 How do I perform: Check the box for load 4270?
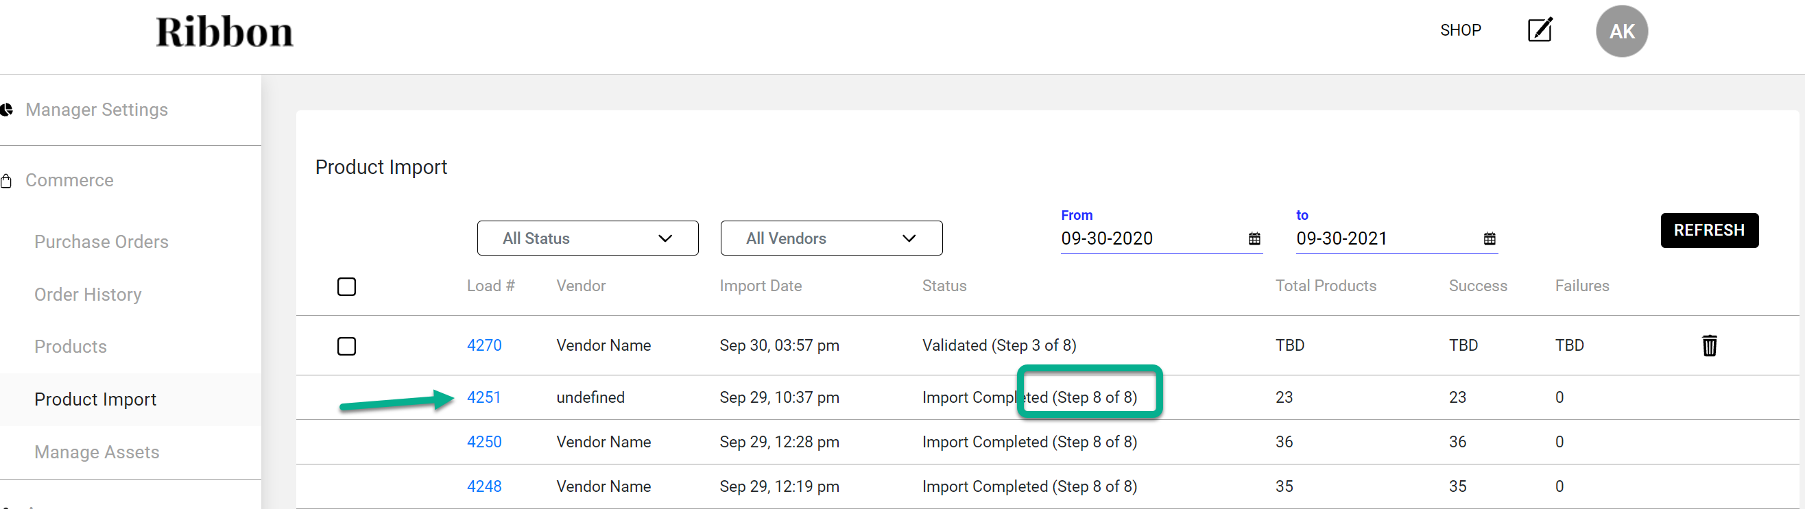pyautogui.click(x=346, y=346)
